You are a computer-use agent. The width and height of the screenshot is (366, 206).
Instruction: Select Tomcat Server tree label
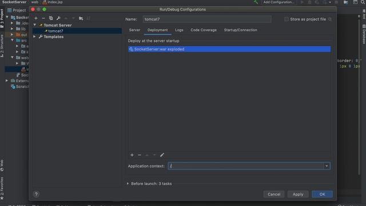tap(58, 25)
